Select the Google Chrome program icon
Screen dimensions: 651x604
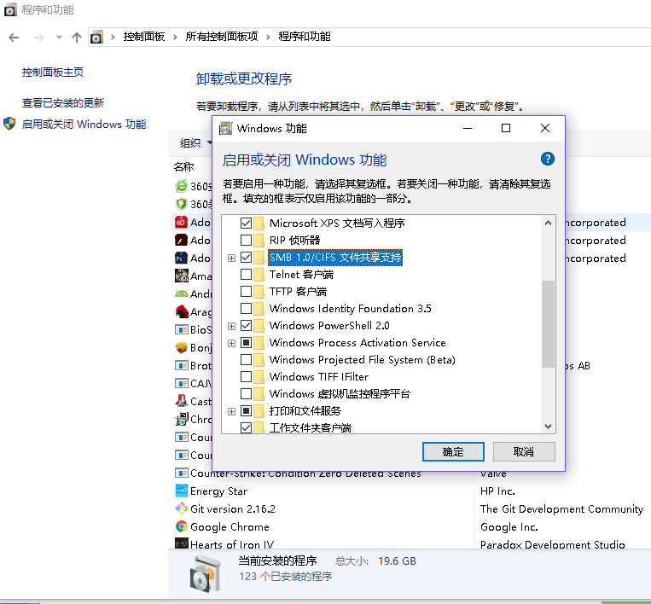(182, 526)
